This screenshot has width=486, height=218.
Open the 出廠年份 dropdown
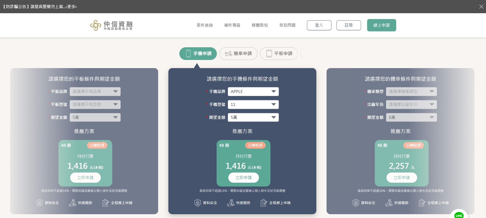411,104
